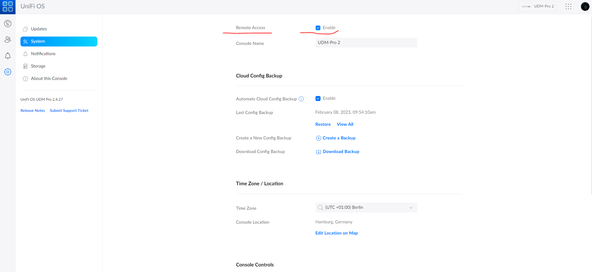Go to the Updates menu item
This screenshot has height=272, width=592.
coord(39,29)
